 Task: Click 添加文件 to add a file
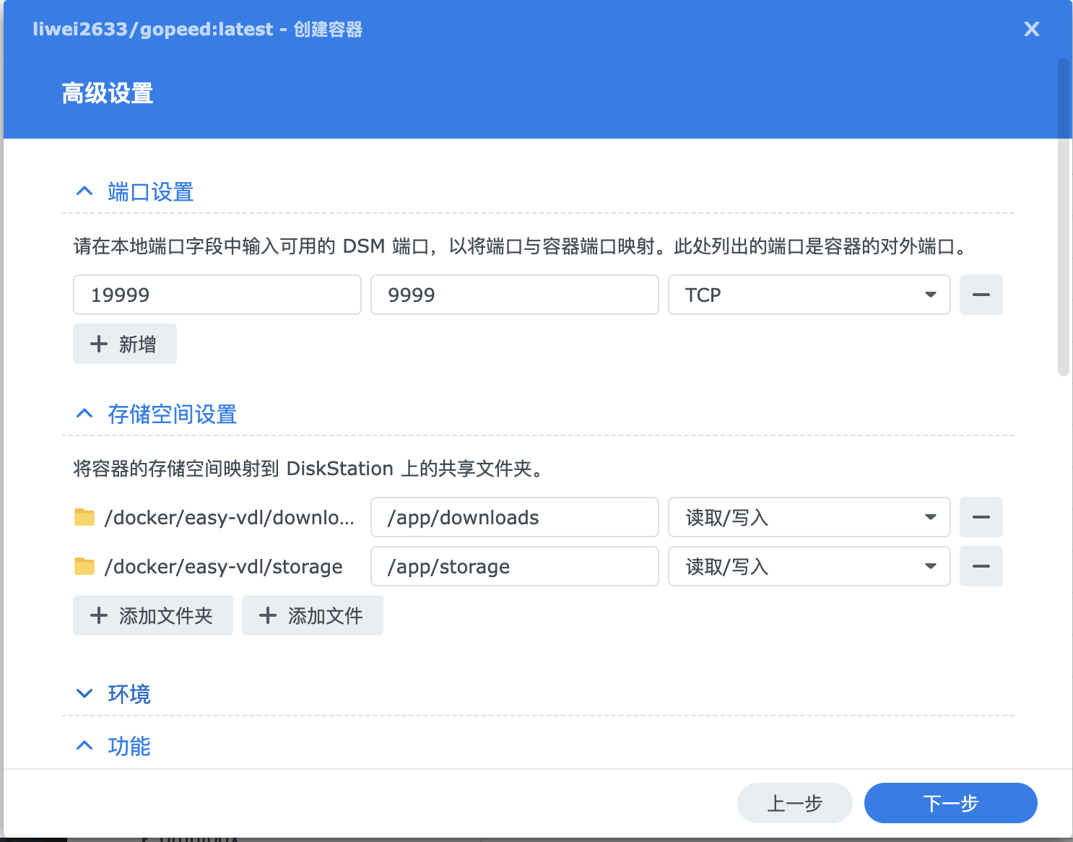tap(312, 615)
